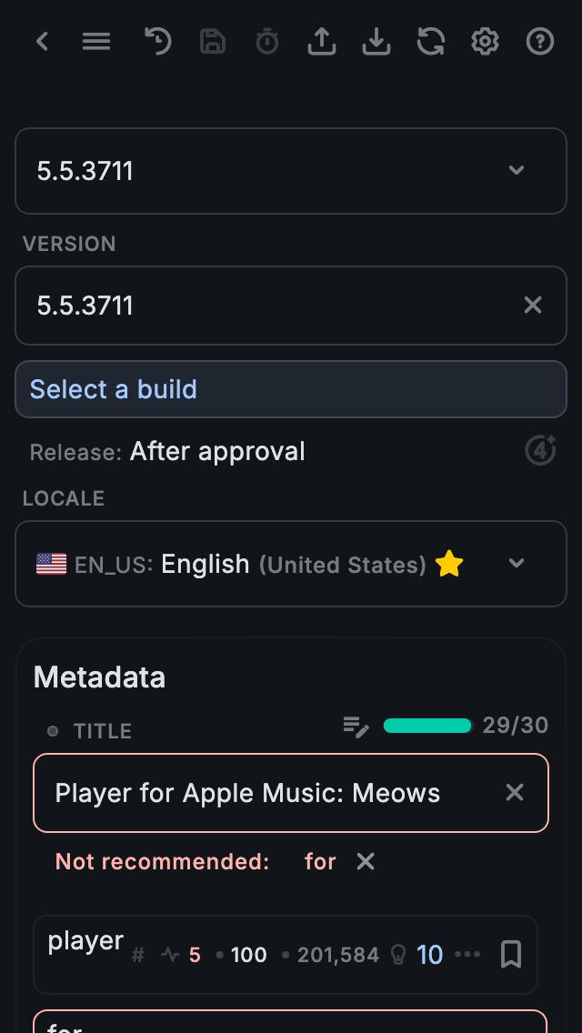
Task: Click the Select a build button
Action: click(291, 389)
